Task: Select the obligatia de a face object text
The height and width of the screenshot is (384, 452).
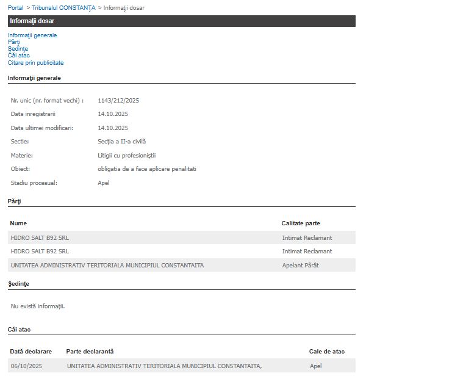Action: click(146, 169)
